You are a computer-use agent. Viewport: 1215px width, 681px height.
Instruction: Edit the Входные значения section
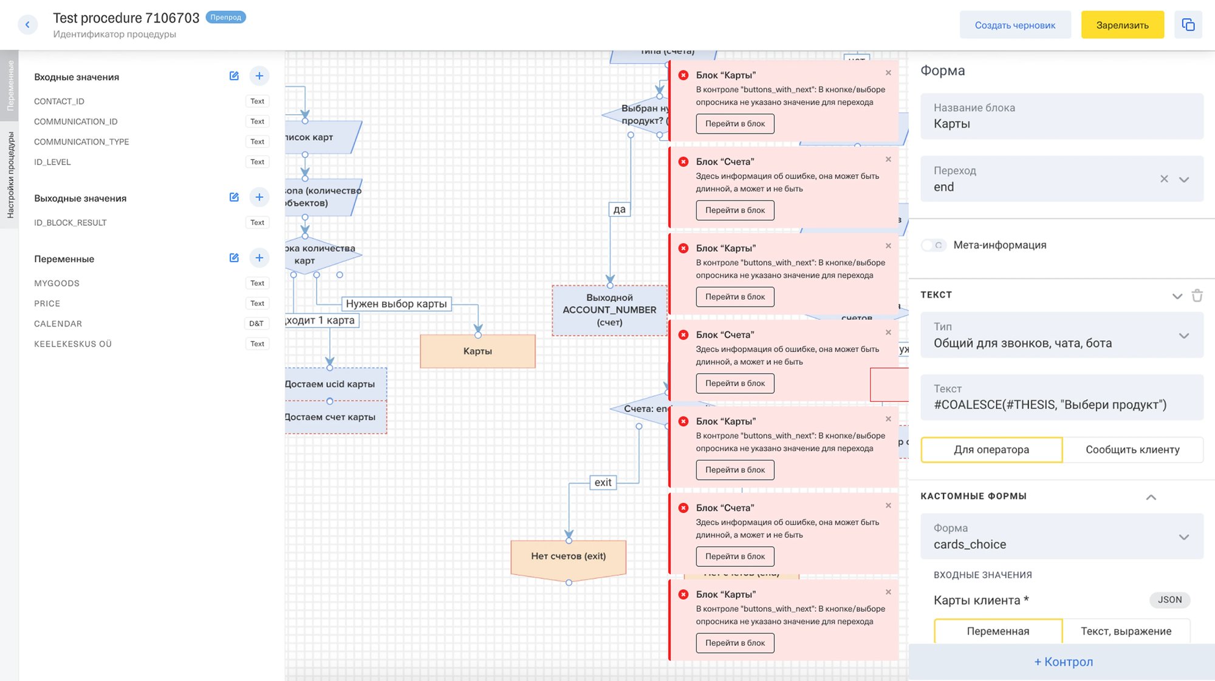[x=234, y=76]
